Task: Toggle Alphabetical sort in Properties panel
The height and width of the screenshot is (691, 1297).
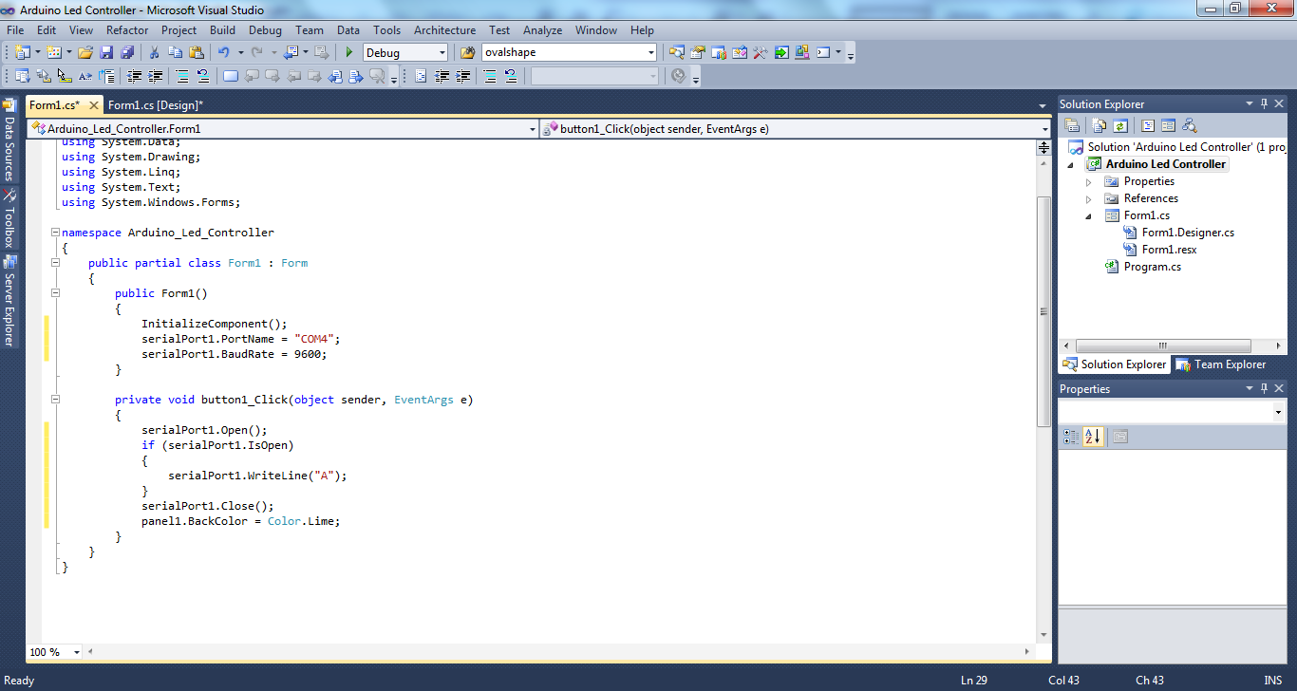Action: [1093, 437]
